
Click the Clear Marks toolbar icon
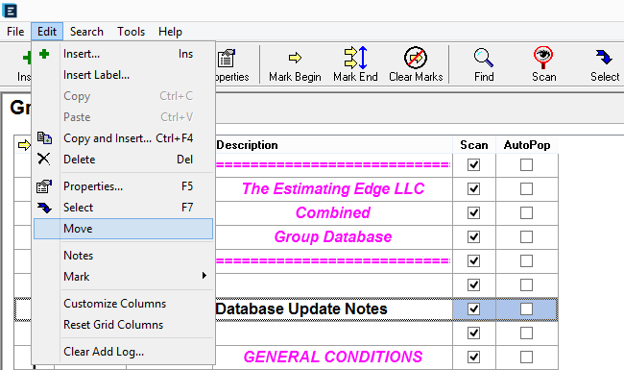click(x=416, y=58)
